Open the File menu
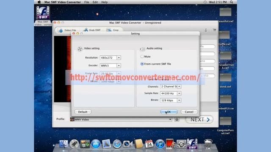271x152 pixels. click(86, 2)
